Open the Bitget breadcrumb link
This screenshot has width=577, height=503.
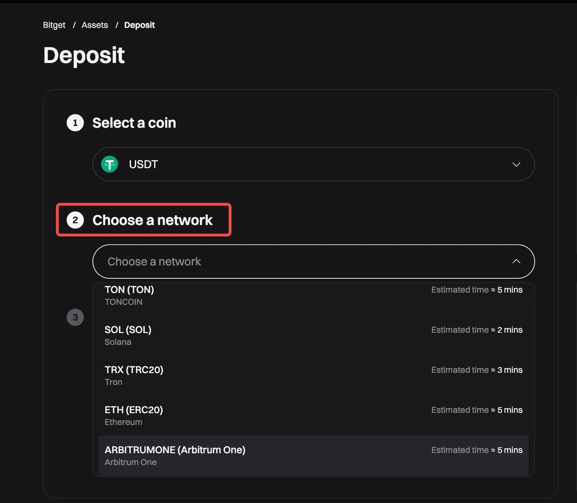point(54,25)
